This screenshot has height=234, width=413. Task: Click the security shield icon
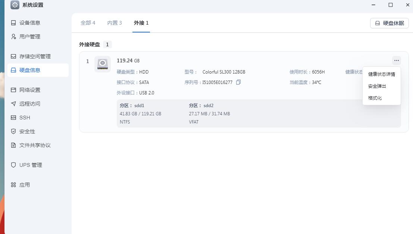point(13,131)
